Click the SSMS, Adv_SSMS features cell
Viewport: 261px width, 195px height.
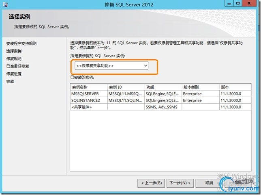[x=163, y=107]
